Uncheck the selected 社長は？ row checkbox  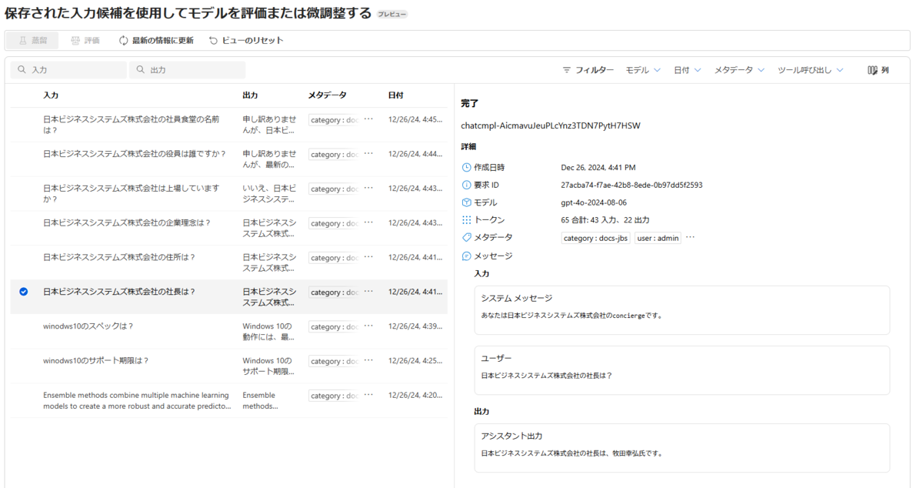pyautogui.click(x=23, y=292)
